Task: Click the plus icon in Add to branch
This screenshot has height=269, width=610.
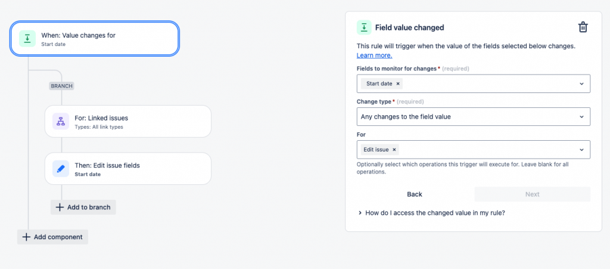Action: point(60,207)
